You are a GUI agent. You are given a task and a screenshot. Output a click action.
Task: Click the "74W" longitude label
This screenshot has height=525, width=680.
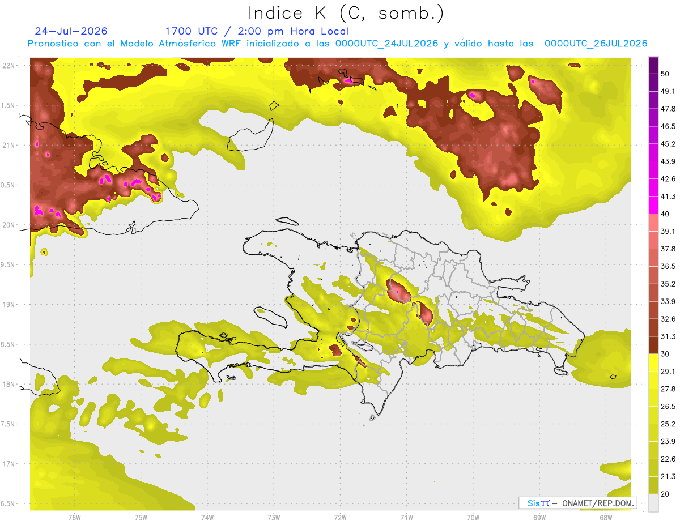click(x=207, y=517)
